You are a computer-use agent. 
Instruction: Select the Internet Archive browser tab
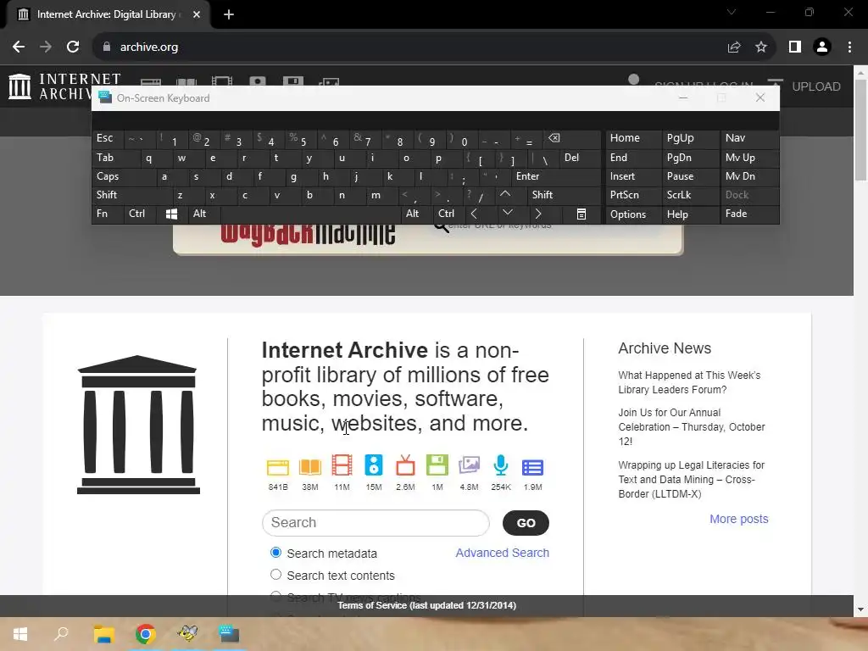[x=107, y=14]
